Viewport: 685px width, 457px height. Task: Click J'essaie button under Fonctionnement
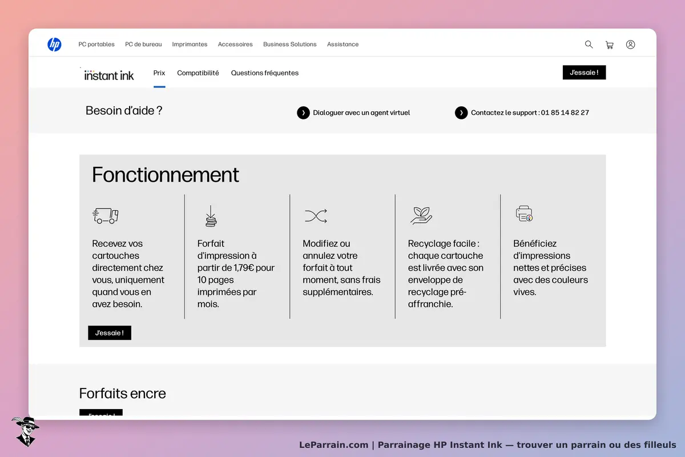(110, 333)
